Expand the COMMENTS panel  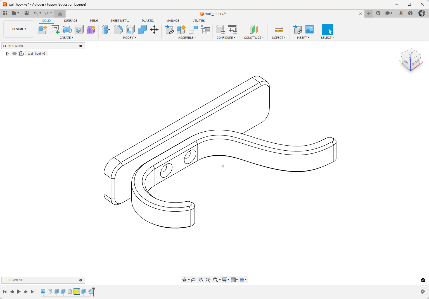click(81, 280)
